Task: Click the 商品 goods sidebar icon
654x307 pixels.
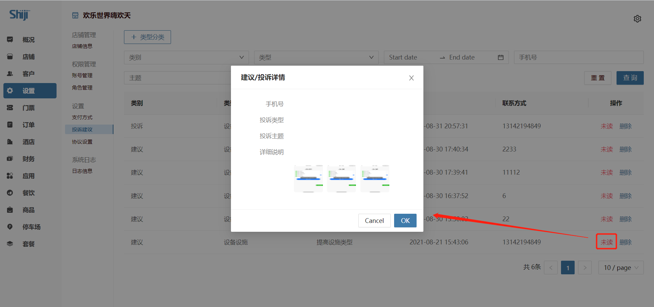Action: click(10, 210)
